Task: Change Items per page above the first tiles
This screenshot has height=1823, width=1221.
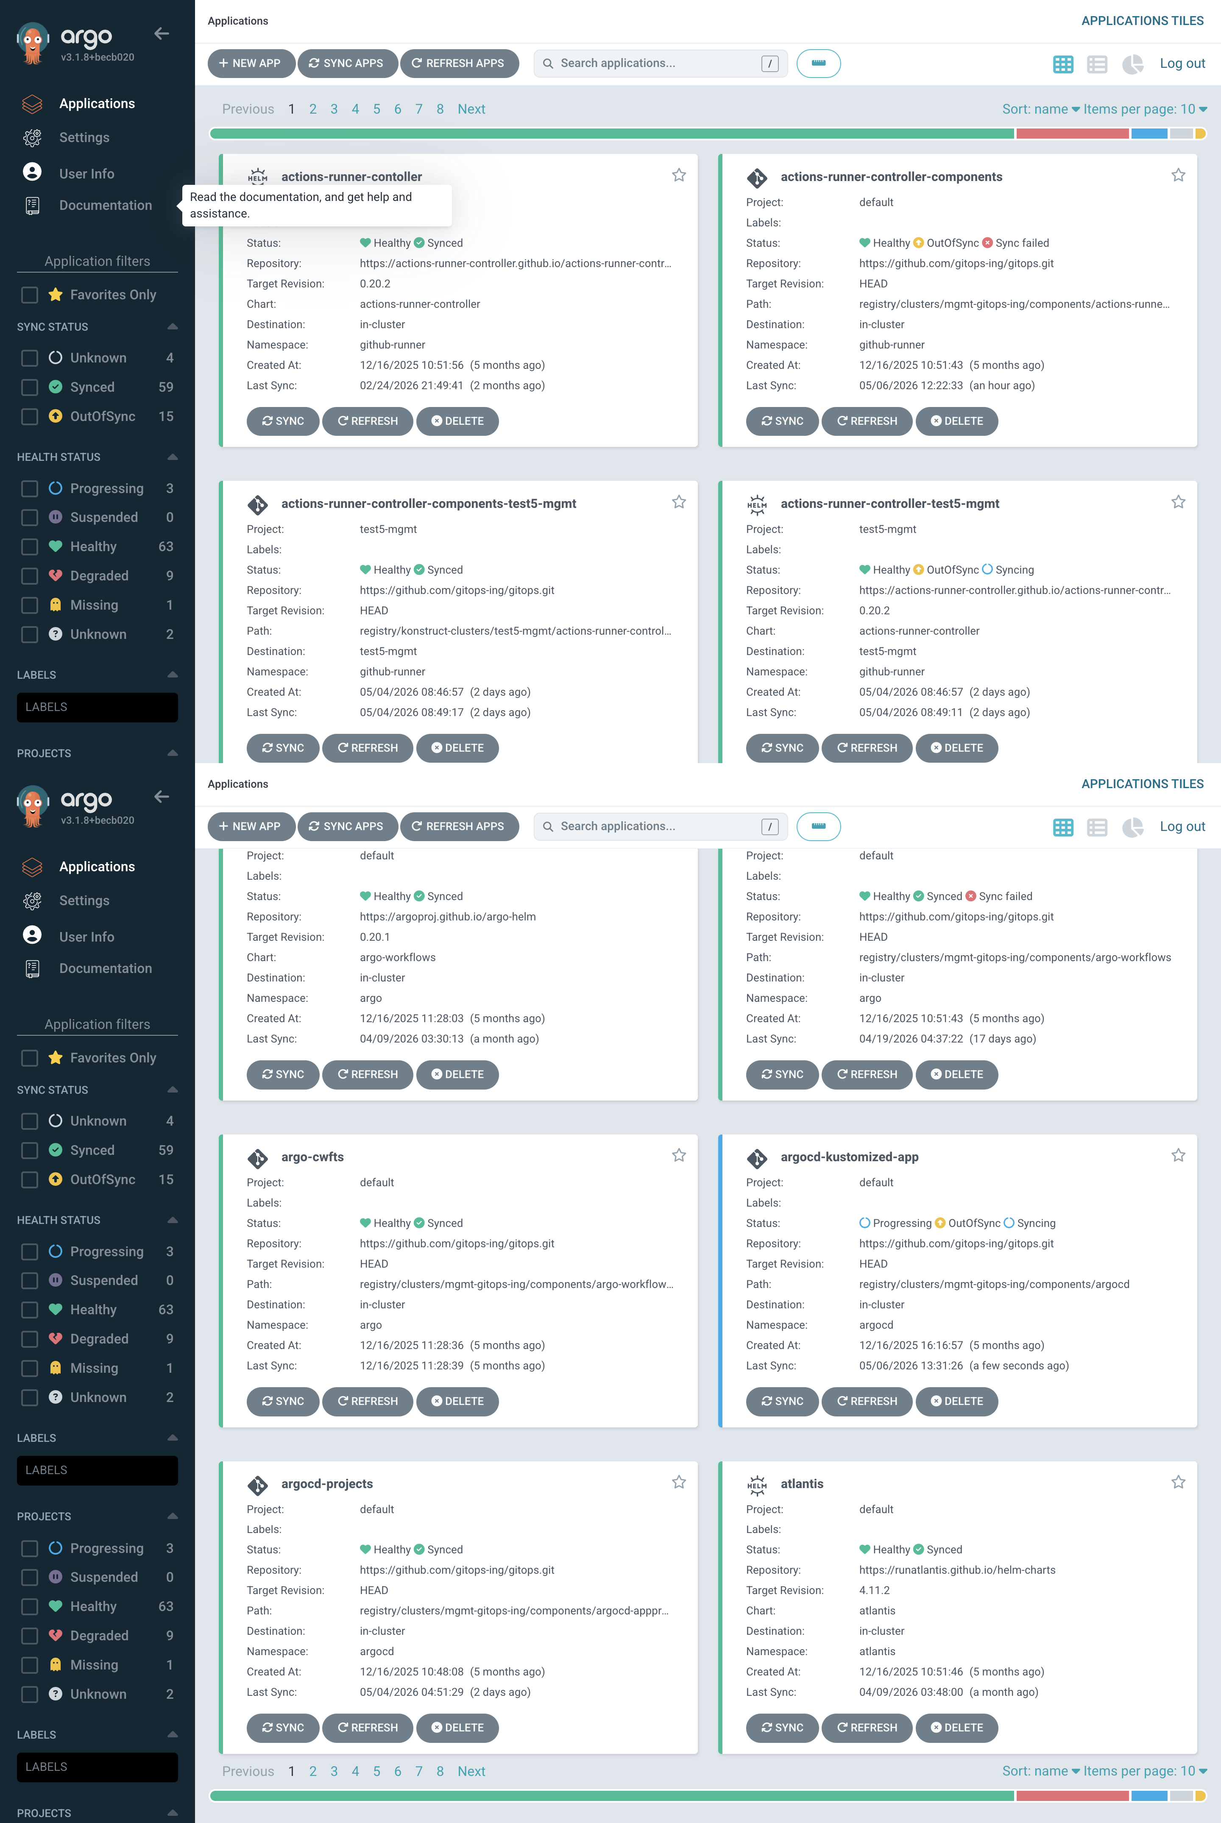Action: click(x=1145, y=109)
